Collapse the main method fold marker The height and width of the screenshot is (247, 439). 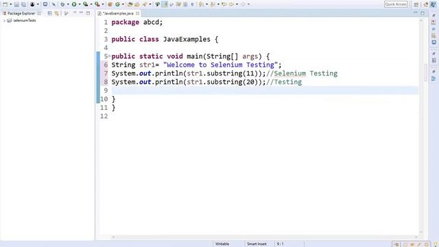point(109,56)
